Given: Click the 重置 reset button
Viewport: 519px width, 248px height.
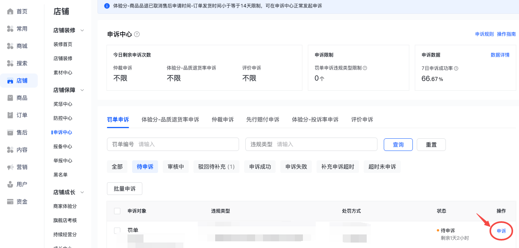Looking at the screenshot, I should (431, 145).
